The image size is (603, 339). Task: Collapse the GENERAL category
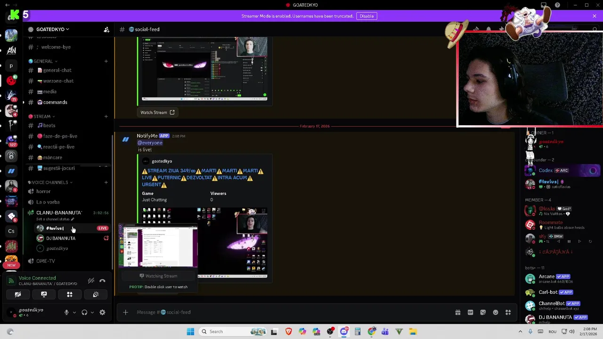point(43,61)
